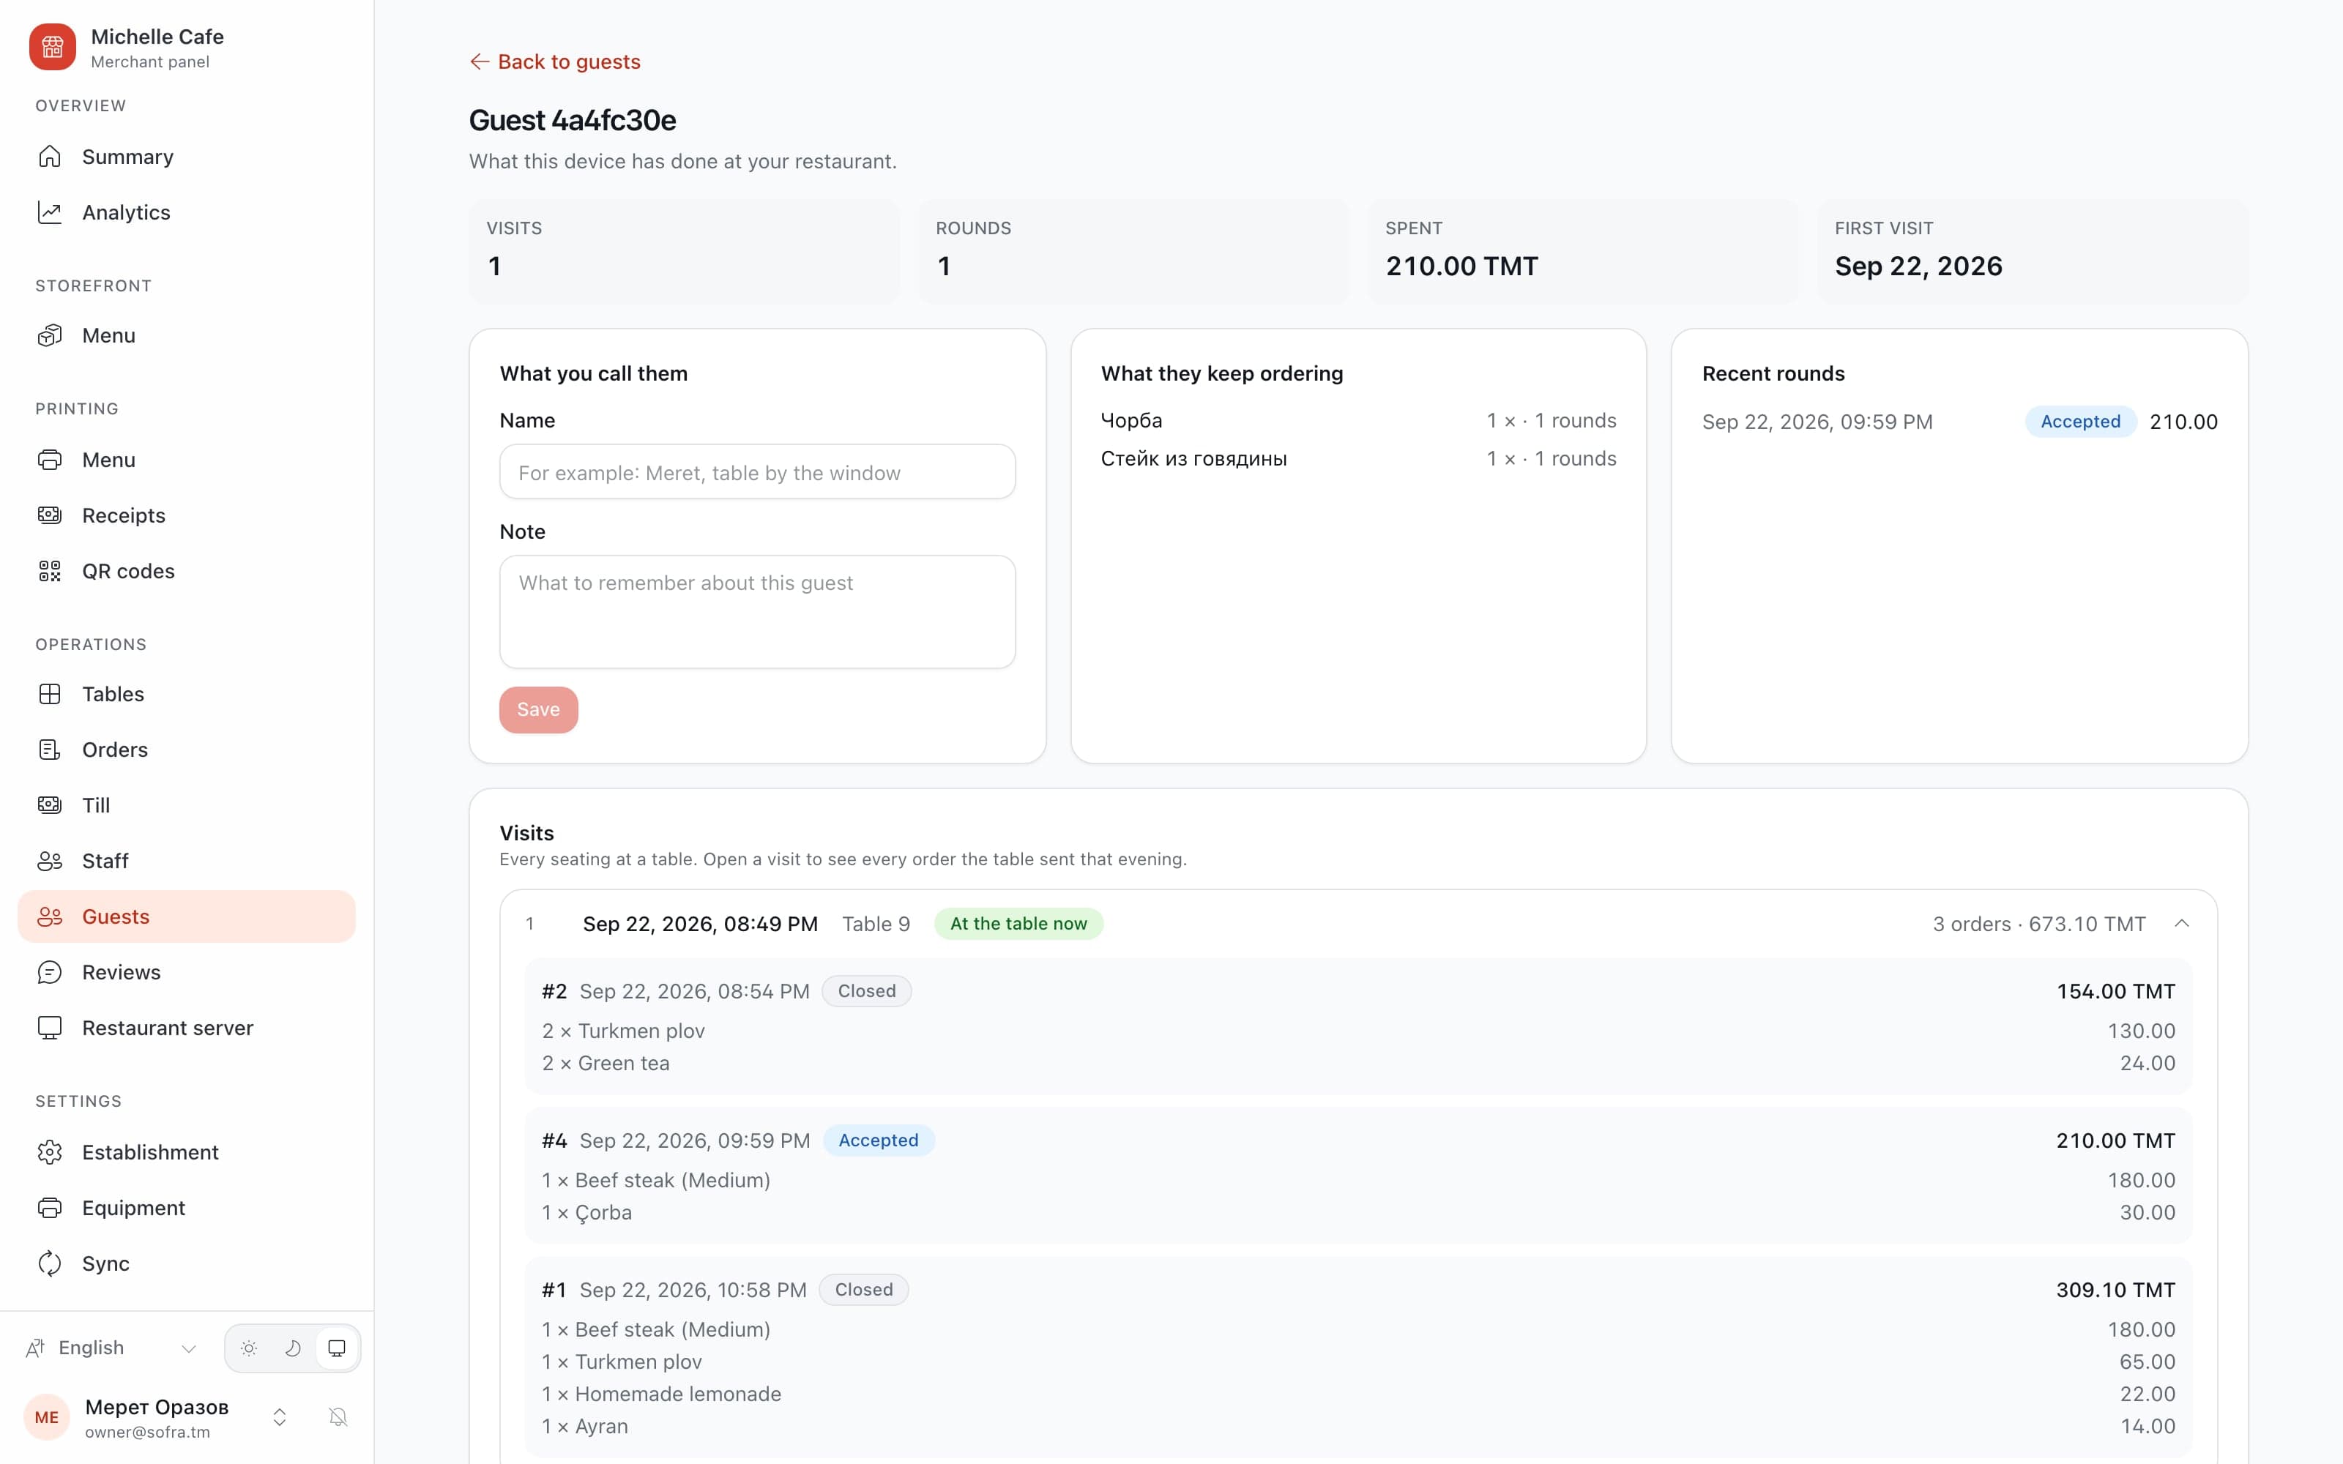Viewport: 2343px width, 1464px height.
Task: Open Reviews in the sidebar
Action: [187, 972]
